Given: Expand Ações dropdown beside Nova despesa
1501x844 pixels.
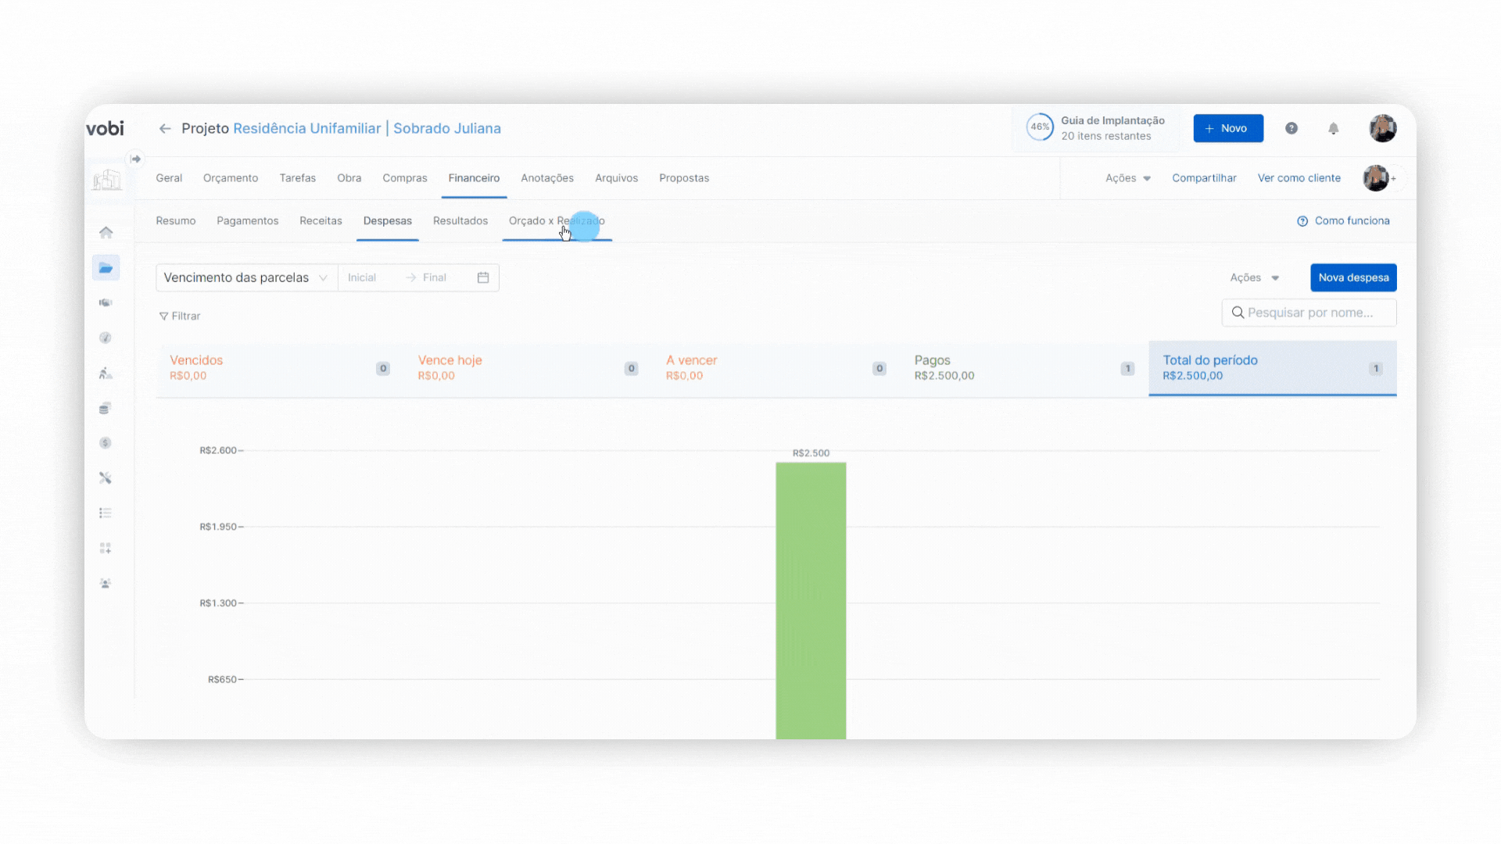Looking at the screenshot, I should click(x=1254, y=278).
